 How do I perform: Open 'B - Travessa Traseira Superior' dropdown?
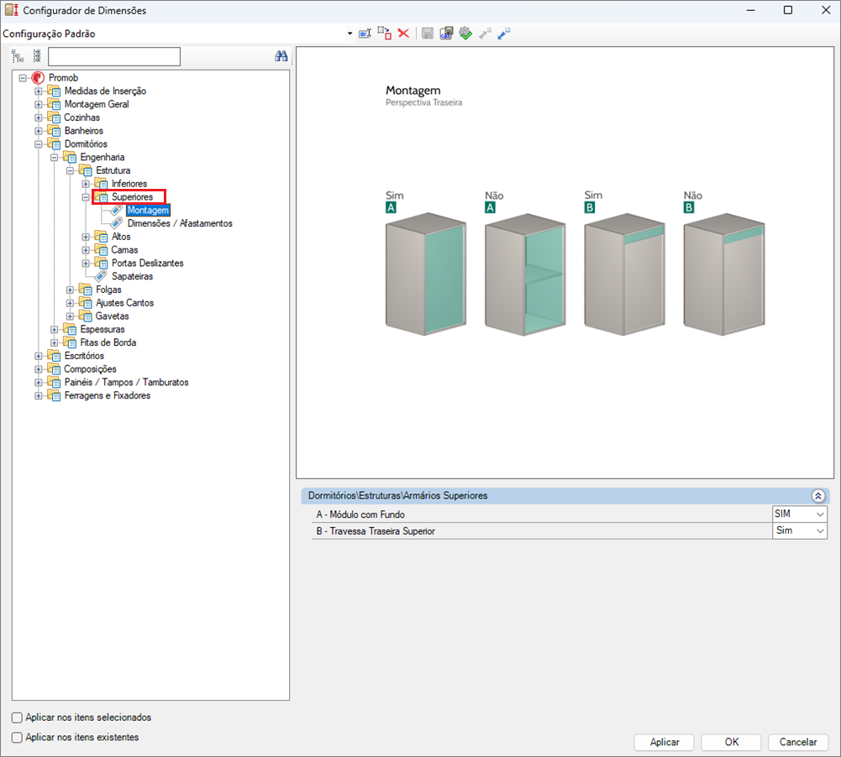tap(819, 531)
